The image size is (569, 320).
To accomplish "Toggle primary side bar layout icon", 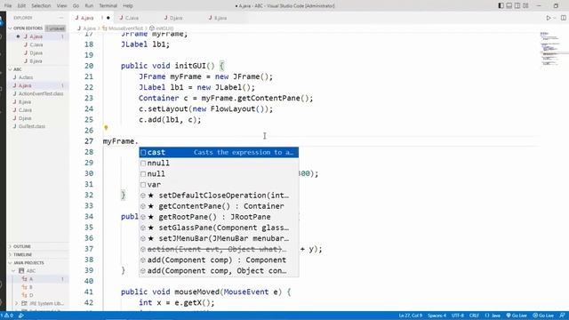I will coord(501,6).
